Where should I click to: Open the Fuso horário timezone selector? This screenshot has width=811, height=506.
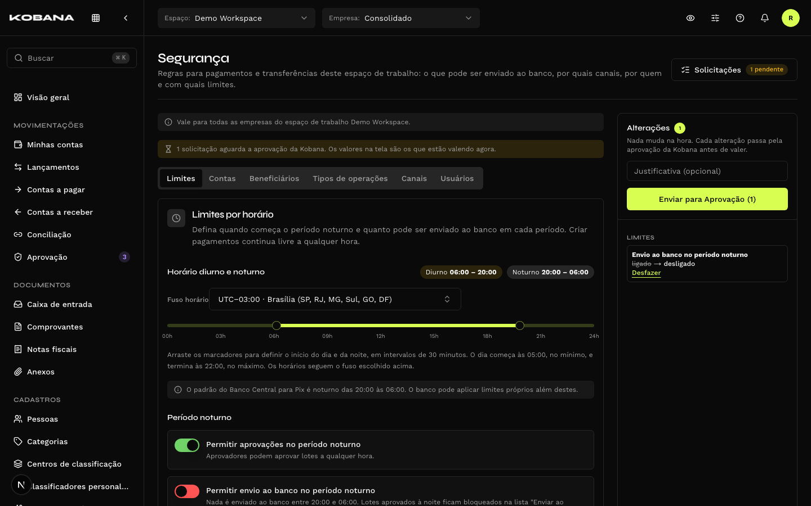(335, 299)
